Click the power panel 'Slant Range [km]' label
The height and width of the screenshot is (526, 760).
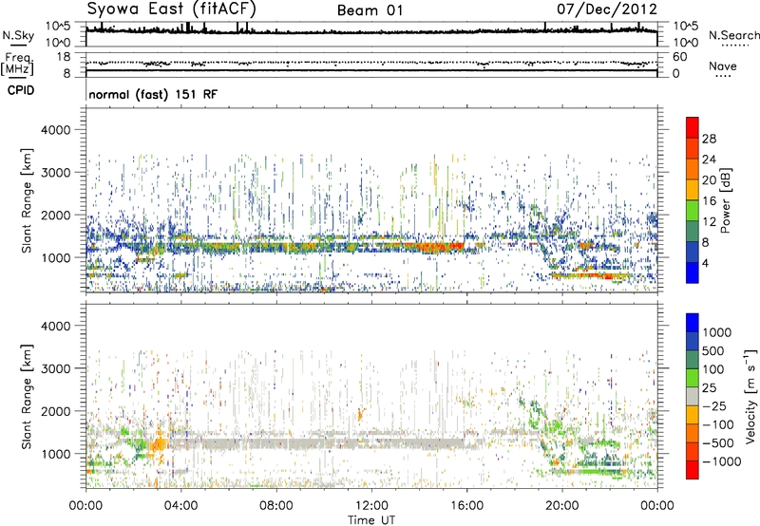[27, 200]
